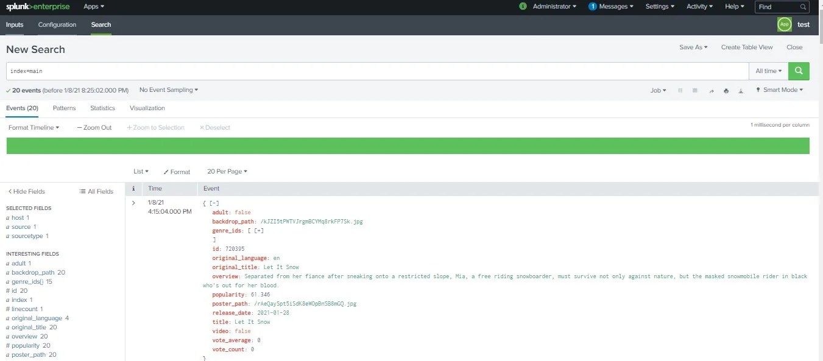Viewport: 823px width, 361px height.
Task: Click the Event column header
Action: (x=211, y=189)
